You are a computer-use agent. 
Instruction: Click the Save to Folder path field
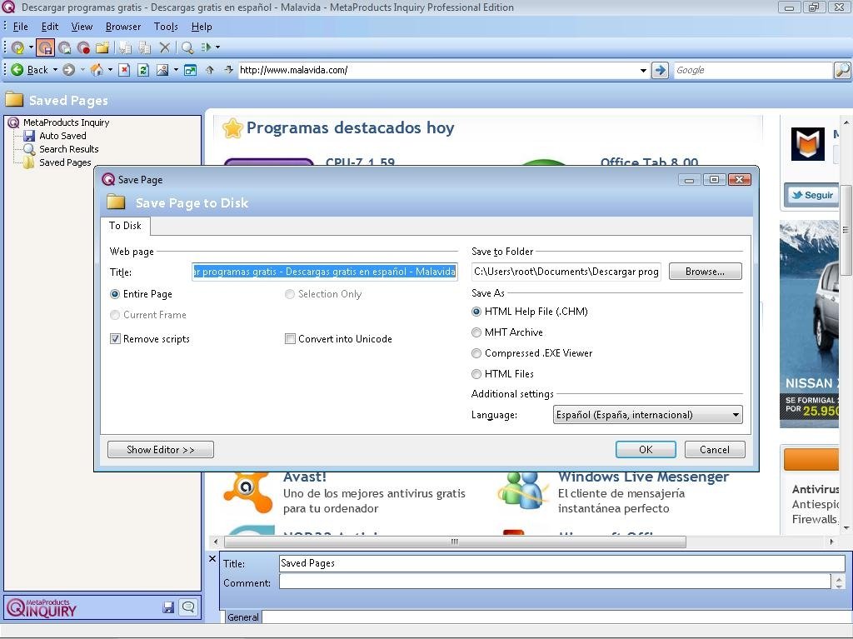tap(566, 272)
